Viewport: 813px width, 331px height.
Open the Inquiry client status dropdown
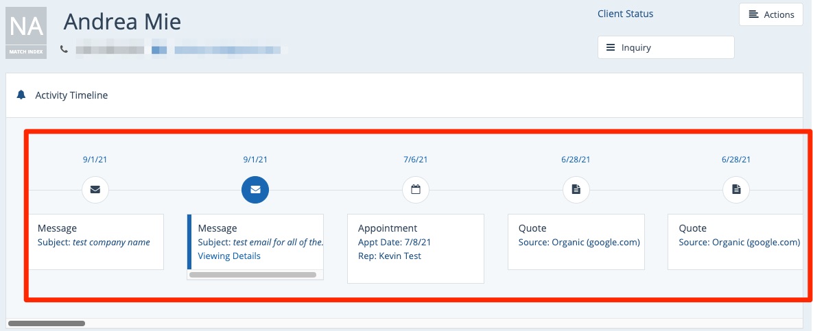click(665, 48)
